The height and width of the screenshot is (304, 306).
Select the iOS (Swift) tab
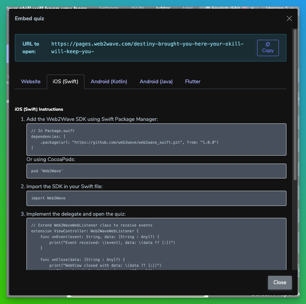pos(66,81)
